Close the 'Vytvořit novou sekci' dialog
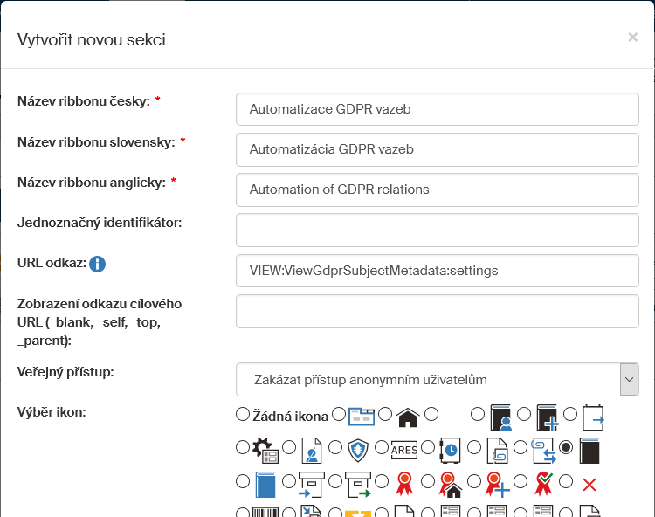The height and width of the screenshot is (517, 655). [632, 38]
